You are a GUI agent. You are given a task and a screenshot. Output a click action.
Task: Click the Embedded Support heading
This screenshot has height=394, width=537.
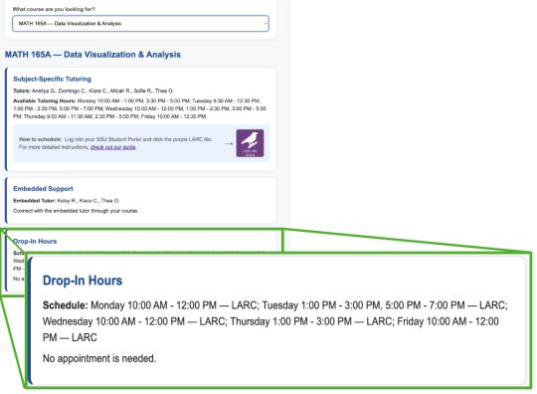[43, 189]
